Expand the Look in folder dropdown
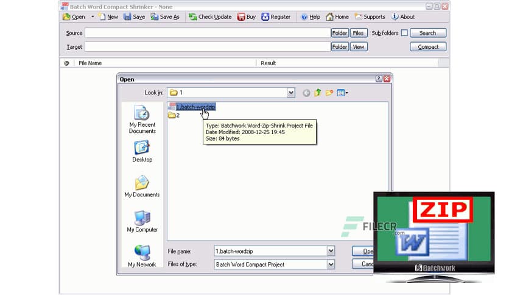Viewport: 509px width, 295px height. [x=291, y=93]
